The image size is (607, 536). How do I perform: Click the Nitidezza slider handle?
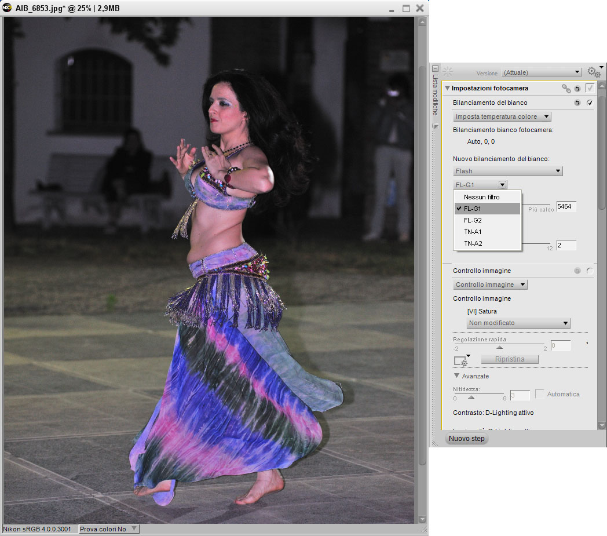click(471, 398)
